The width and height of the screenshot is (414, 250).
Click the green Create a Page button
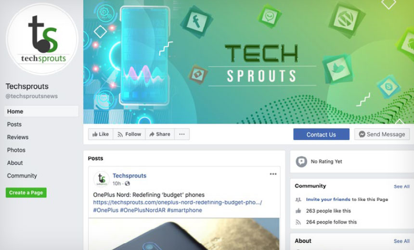(x=26, y=192)
